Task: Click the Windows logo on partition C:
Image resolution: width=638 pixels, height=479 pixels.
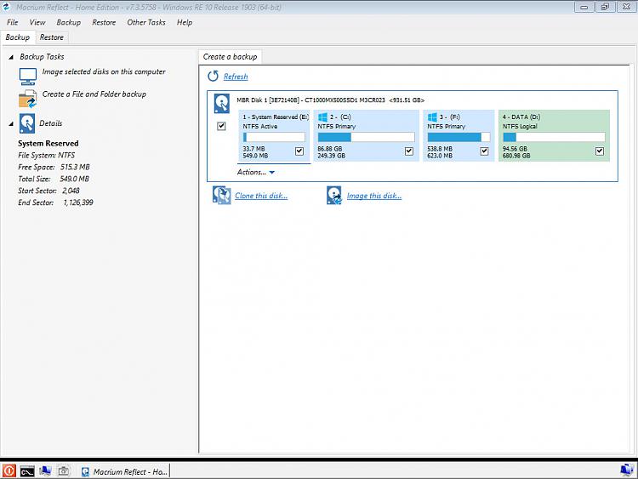Action: point(322,117)
